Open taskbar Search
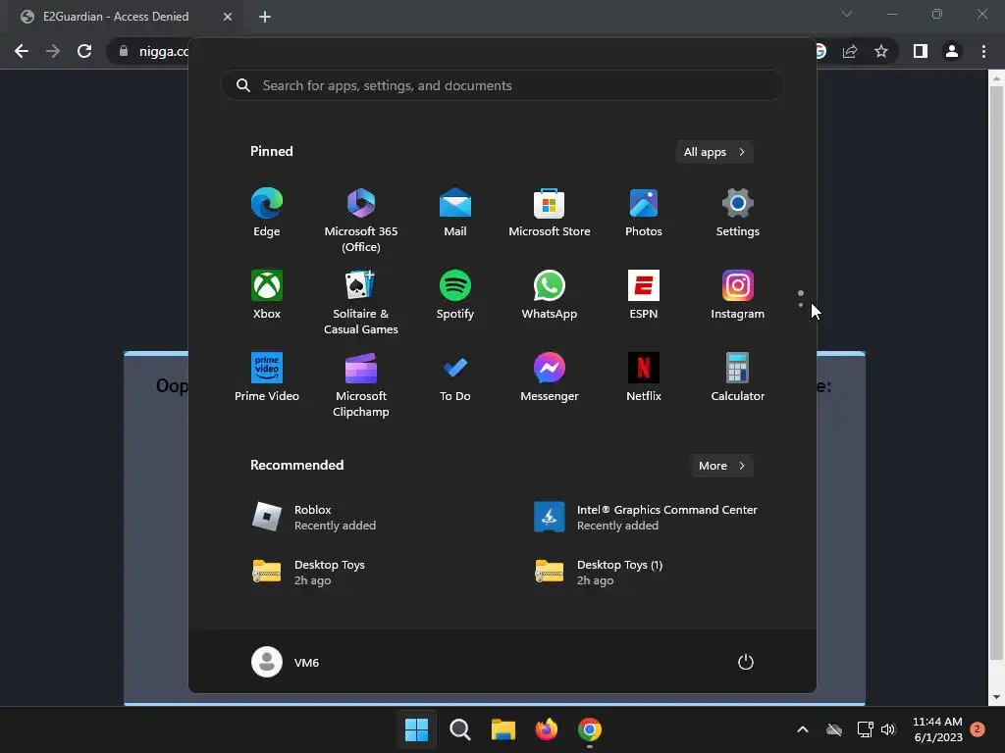Image resolution: width=1005 pixels, height=753 pixels. [459, 729]
